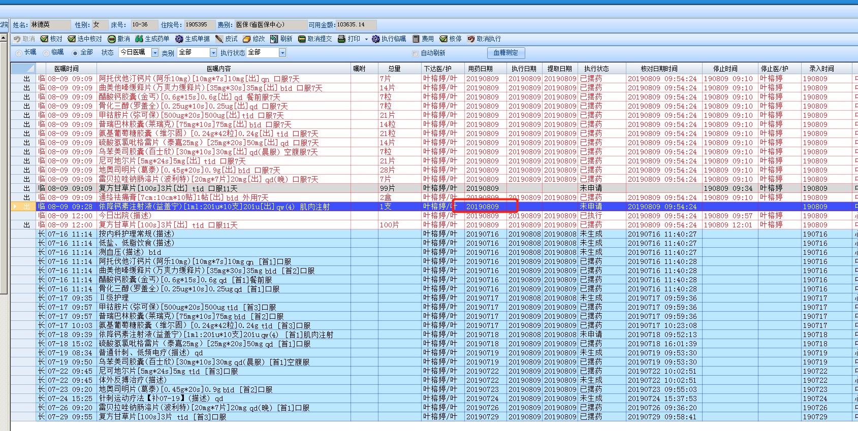Image resolution: width=858 pixels, height=431 pixels.
Task: Click the 可用金额 field showing 103635.14
Action: pyautogui.click(x=356, y=24)
